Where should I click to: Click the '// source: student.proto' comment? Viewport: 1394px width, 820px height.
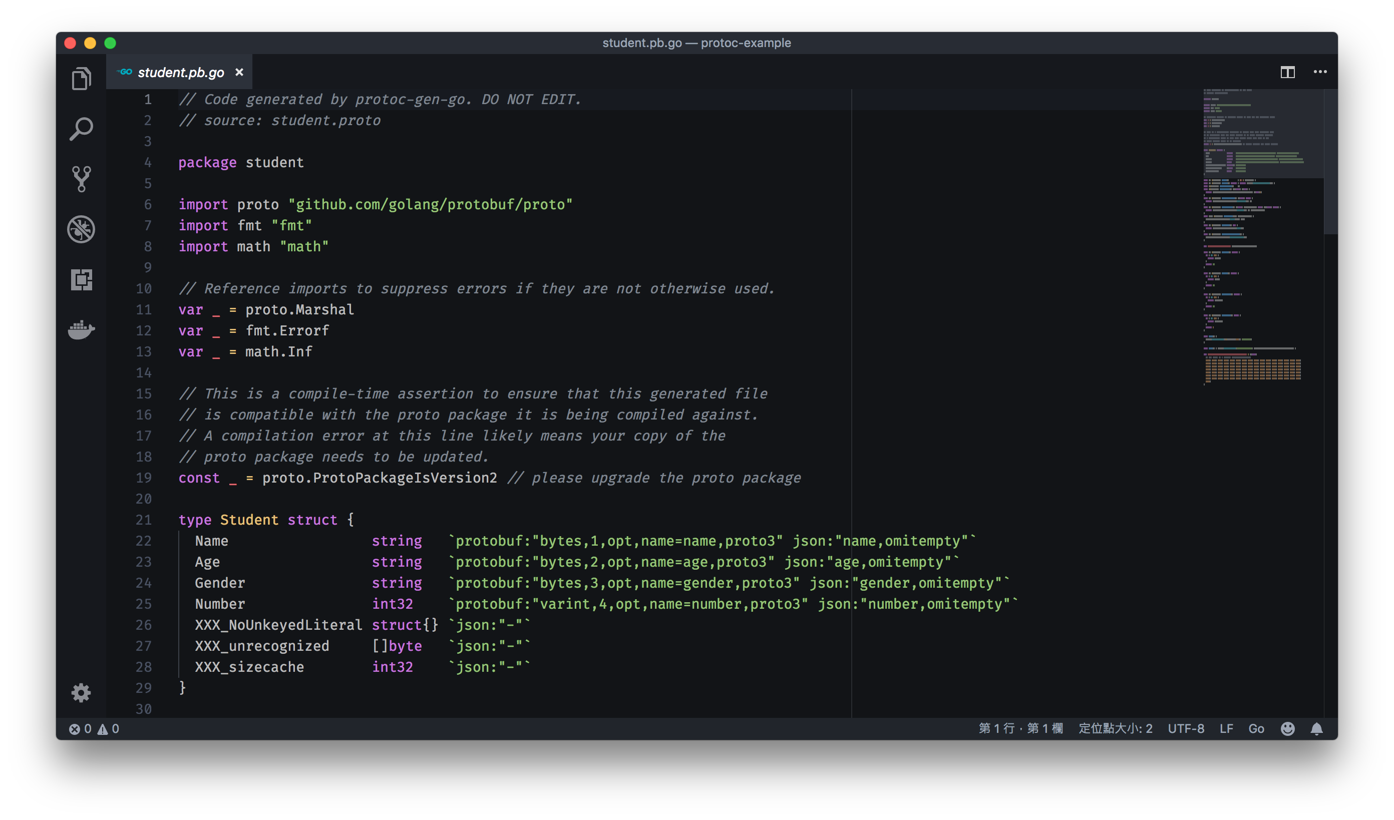[x=279, y=121]
